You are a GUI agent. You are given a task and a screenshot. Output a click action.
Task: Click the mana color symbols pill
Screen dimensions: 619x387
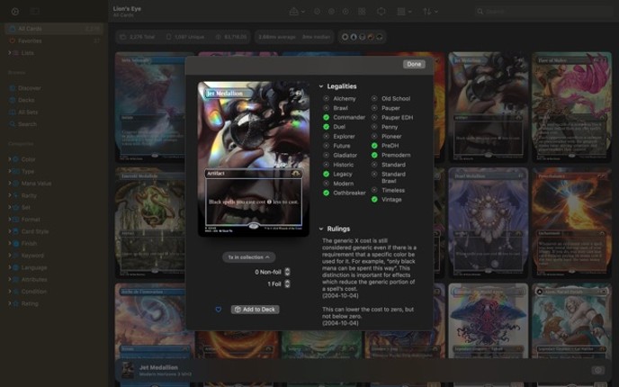tap(362, 37)
